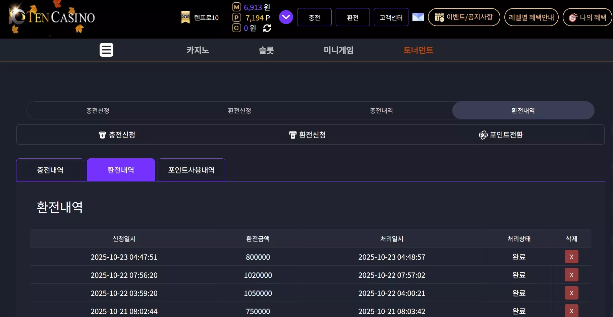The width and height of the screenshot is (613, 317).
Task: Click the P points balance icon
Action: [237, 17]
